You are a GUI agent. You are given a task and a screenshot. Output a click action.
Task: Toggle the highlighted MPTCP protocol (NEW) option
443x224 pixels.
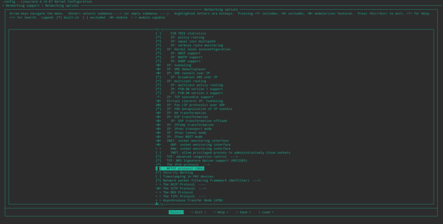coord(180,168)
